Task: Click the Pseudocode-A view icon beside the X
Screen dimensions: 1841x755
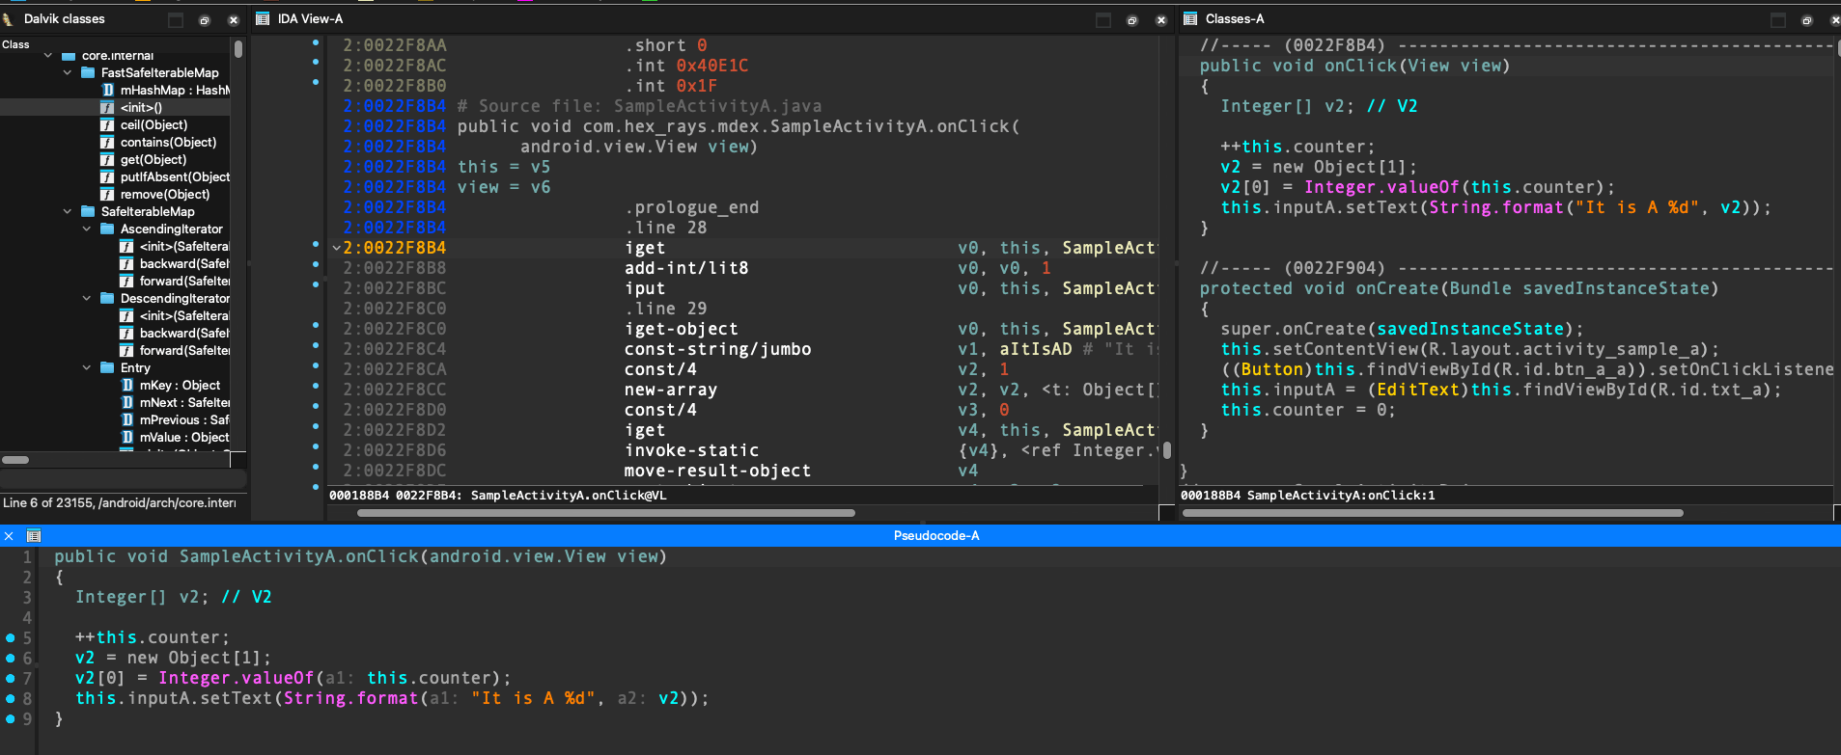Action: point(34,536)
